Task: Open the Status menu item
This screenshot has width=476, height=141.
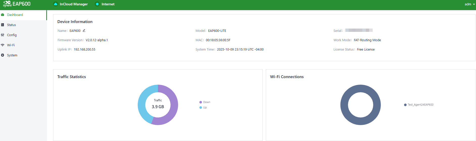Action: (11, 25)
